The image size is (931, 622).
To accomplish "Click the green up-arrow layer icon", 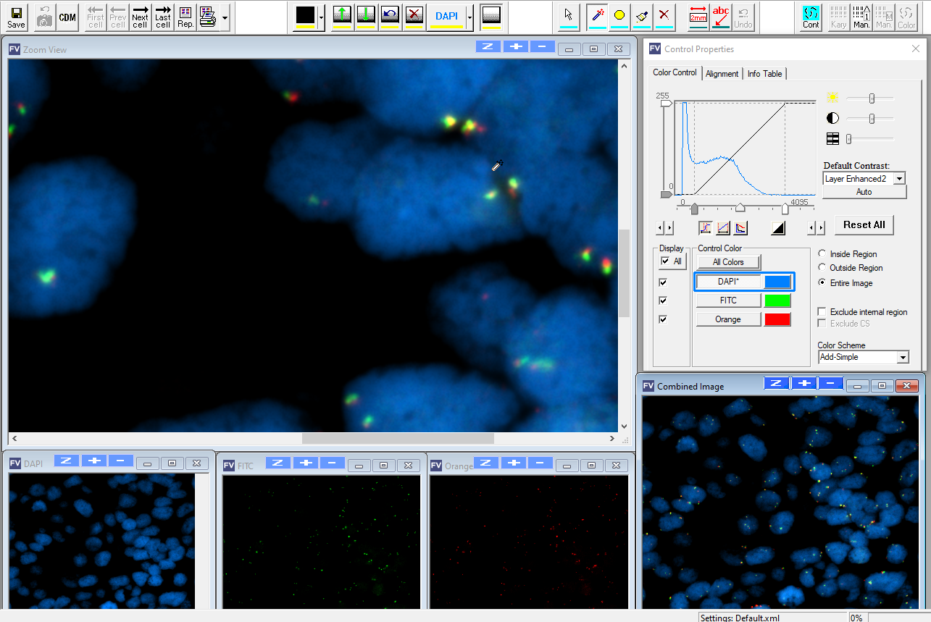I will (x=343, y=17).
